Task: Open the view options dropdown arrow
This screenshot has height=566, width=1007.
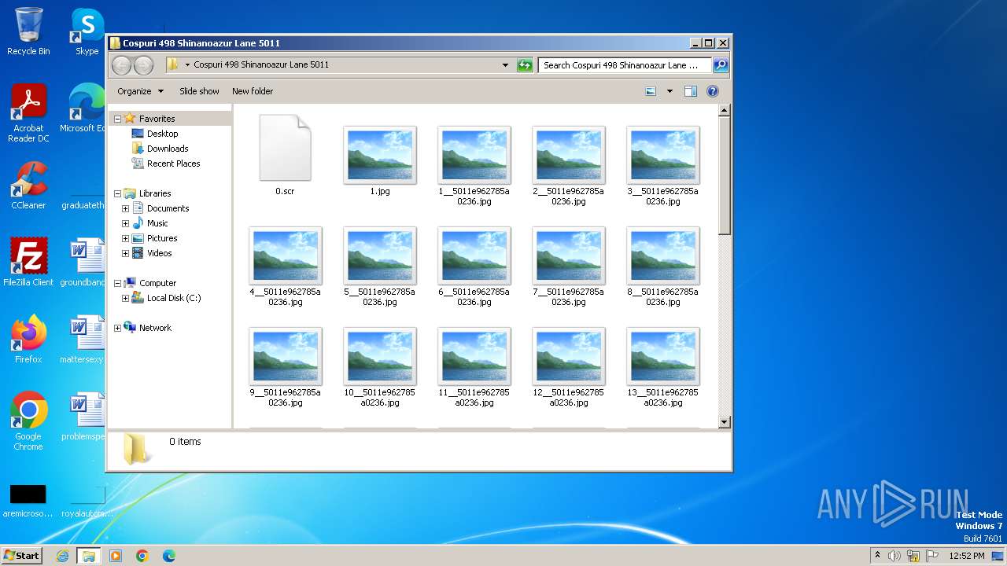Action: tap(669, 91)
